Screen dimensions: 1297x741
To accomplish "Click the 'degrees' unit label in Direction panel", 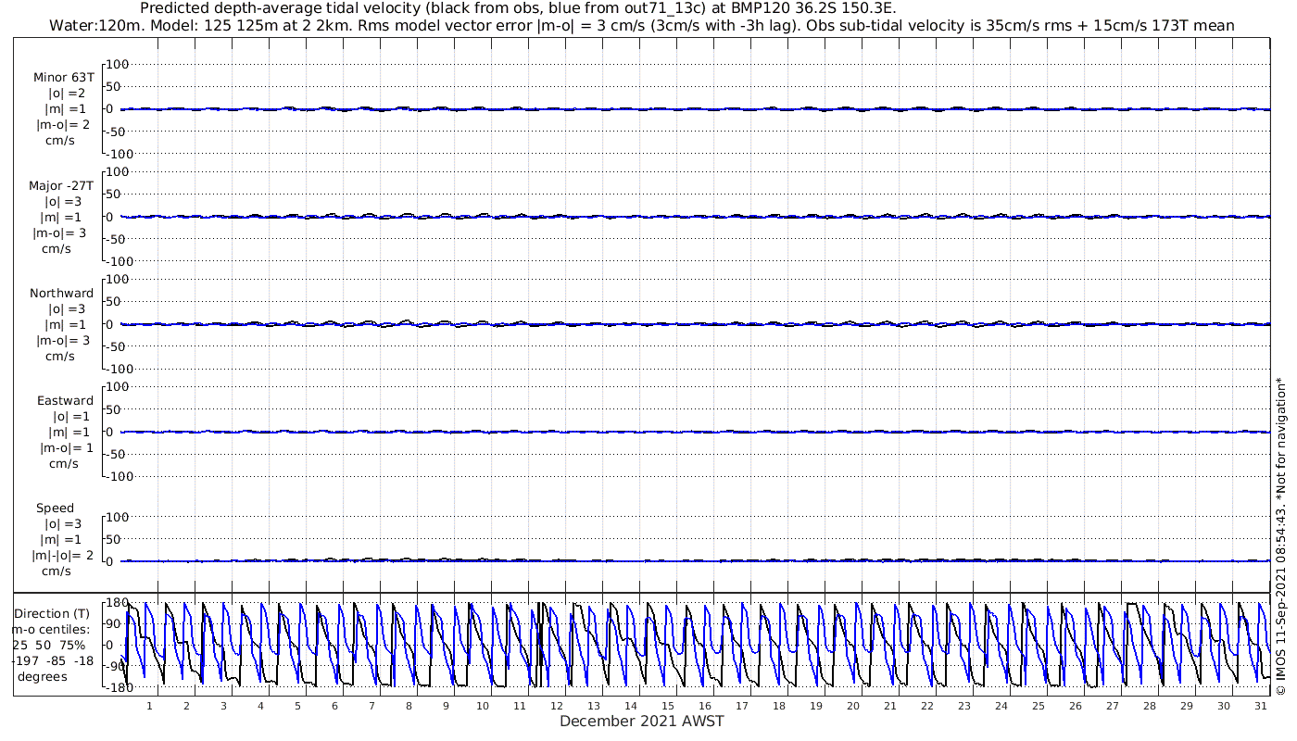I will tap(43, 676).
